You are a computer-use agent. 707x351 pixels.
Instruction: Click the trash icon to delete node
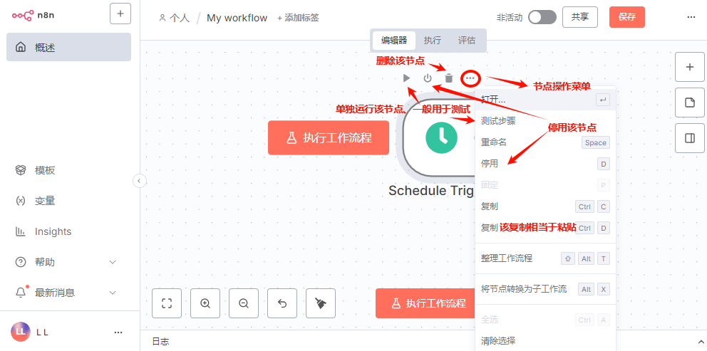(449, 78)
